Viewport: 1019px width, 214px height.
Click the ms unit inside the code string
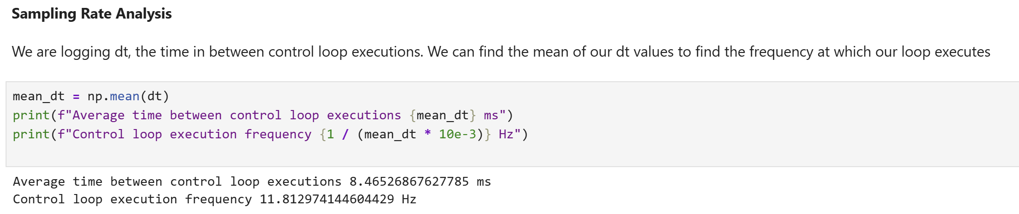pos(491,115)
